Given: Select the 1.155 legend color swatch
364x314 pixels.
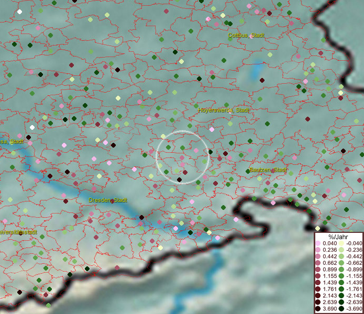Looking at the screenshot, I should [x=318, y=276].
